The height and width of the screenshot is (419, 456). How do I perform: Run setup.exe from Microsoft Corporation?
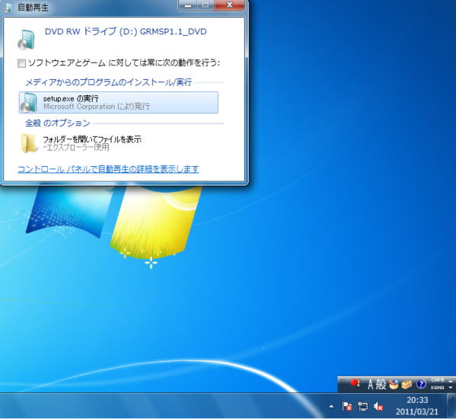coord(118,102)
